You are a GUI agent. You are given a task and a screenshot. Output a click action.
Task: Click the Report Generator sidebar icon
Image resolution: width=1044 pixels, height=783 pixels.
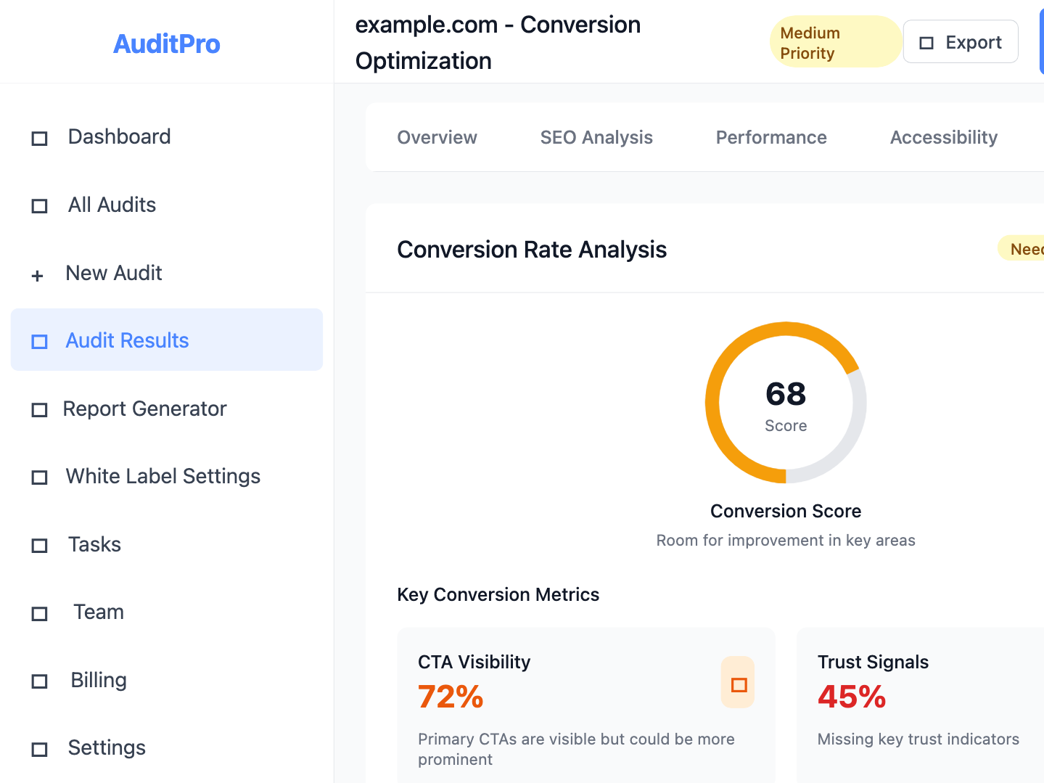pyautogui.click(x=39, y=410)
